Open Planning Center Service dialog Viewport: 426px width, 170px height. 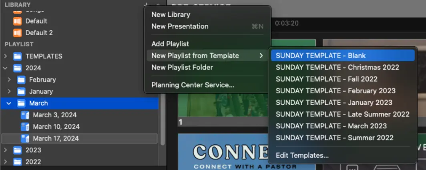click(x=193, y=85)
